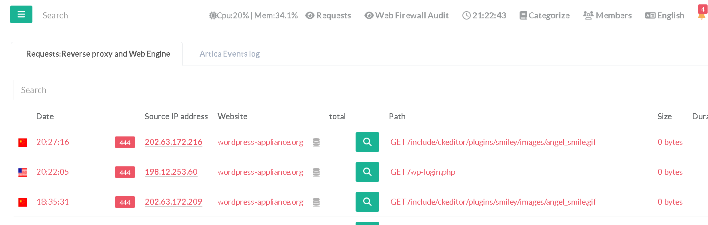This screenshot has height=225, width=708.
Task: Open source IP 202.63.172.216 link
Action: point(173,142)
